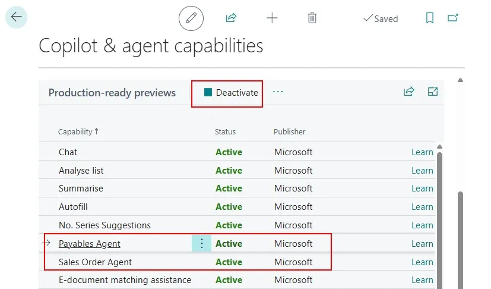Click the pencil edit icon
The height and width of the screenshot is (289, 491).
191,18
